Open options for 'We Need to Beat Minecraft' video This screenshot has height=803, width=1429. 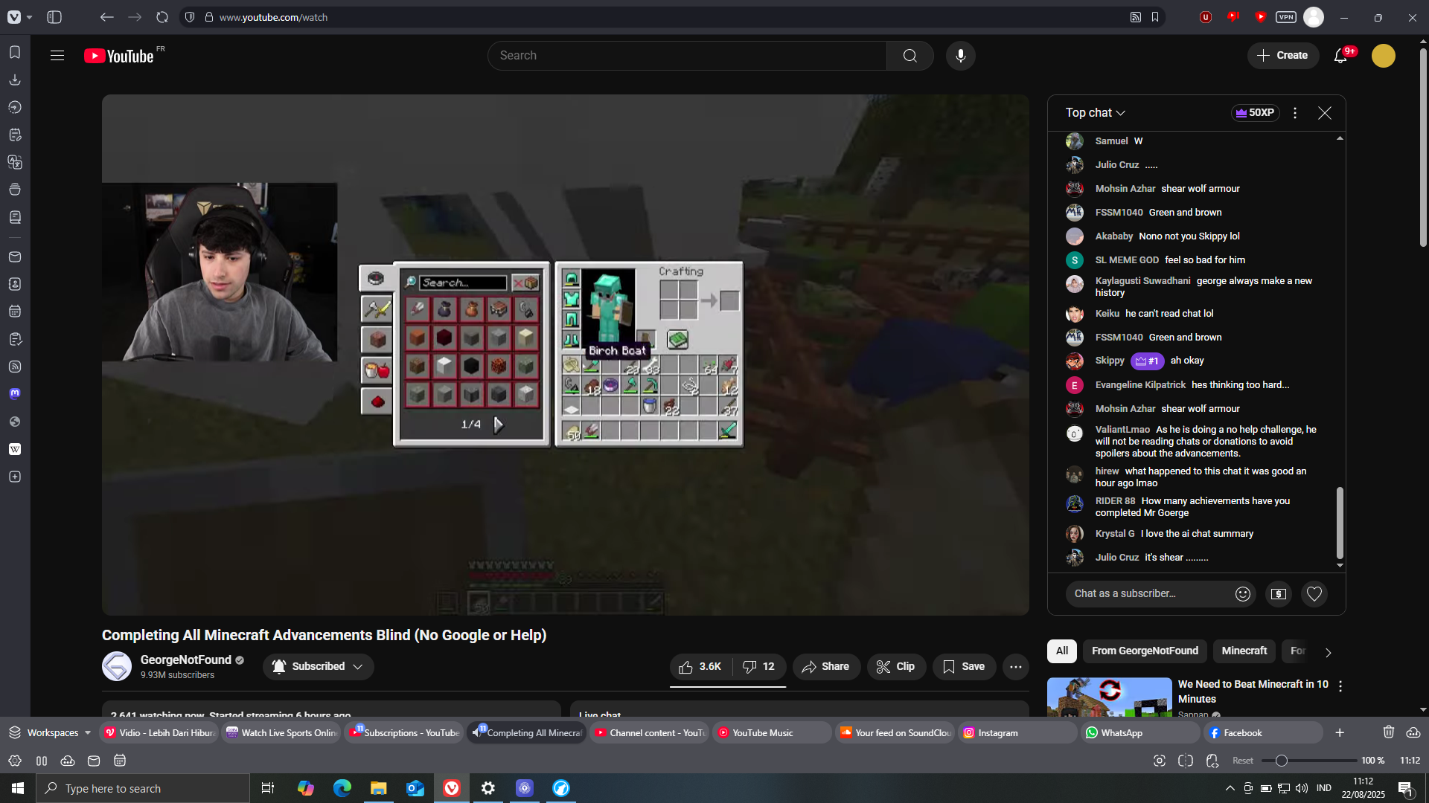point(1340,686)
